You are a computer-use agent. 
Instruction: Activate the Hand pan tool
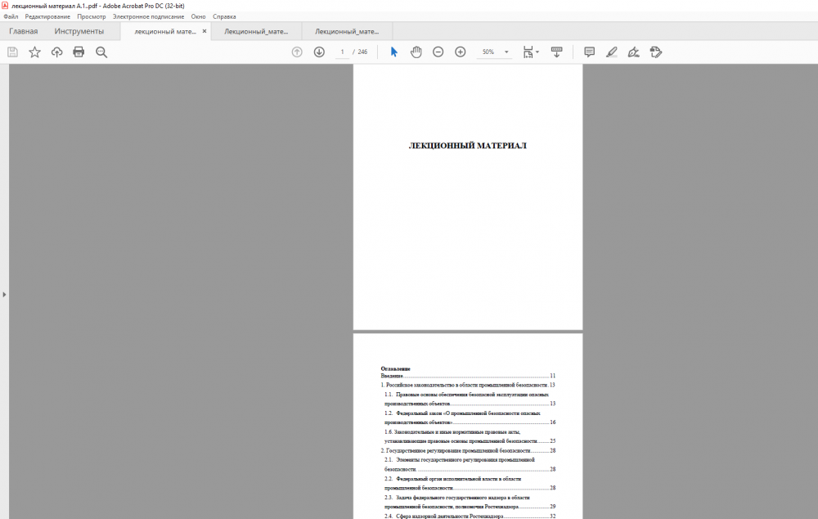tap(416, 52)
